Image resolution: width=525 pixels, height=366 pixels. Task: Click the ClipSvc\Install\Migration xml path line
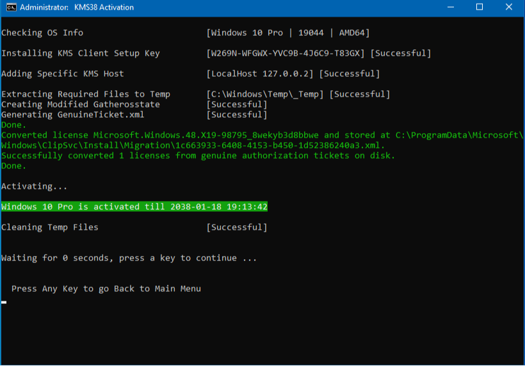click(193, 145)
